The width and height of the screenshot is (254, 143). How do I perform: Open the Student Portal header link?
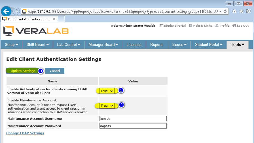(x=175, y=26)
